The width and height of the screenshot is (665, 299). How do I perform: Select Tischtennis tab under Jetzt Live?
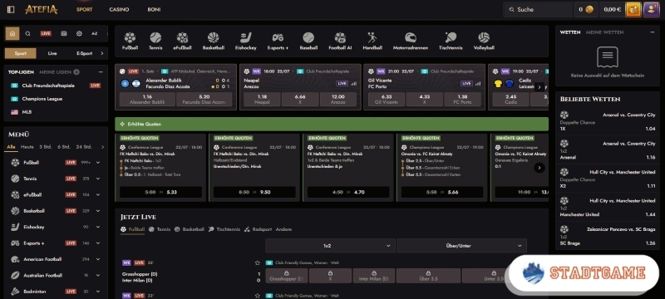(224, 229)
